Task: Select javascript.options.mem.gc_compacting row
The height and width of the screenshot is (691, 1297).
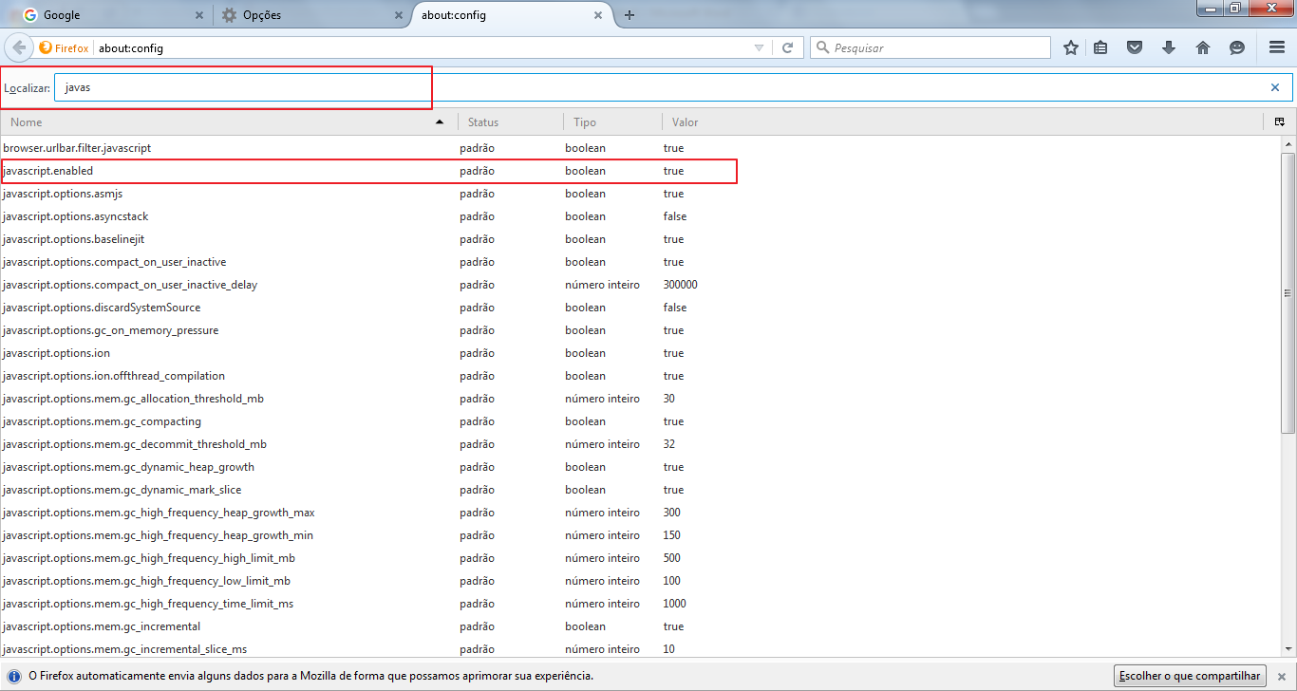Action: (640, 421)
